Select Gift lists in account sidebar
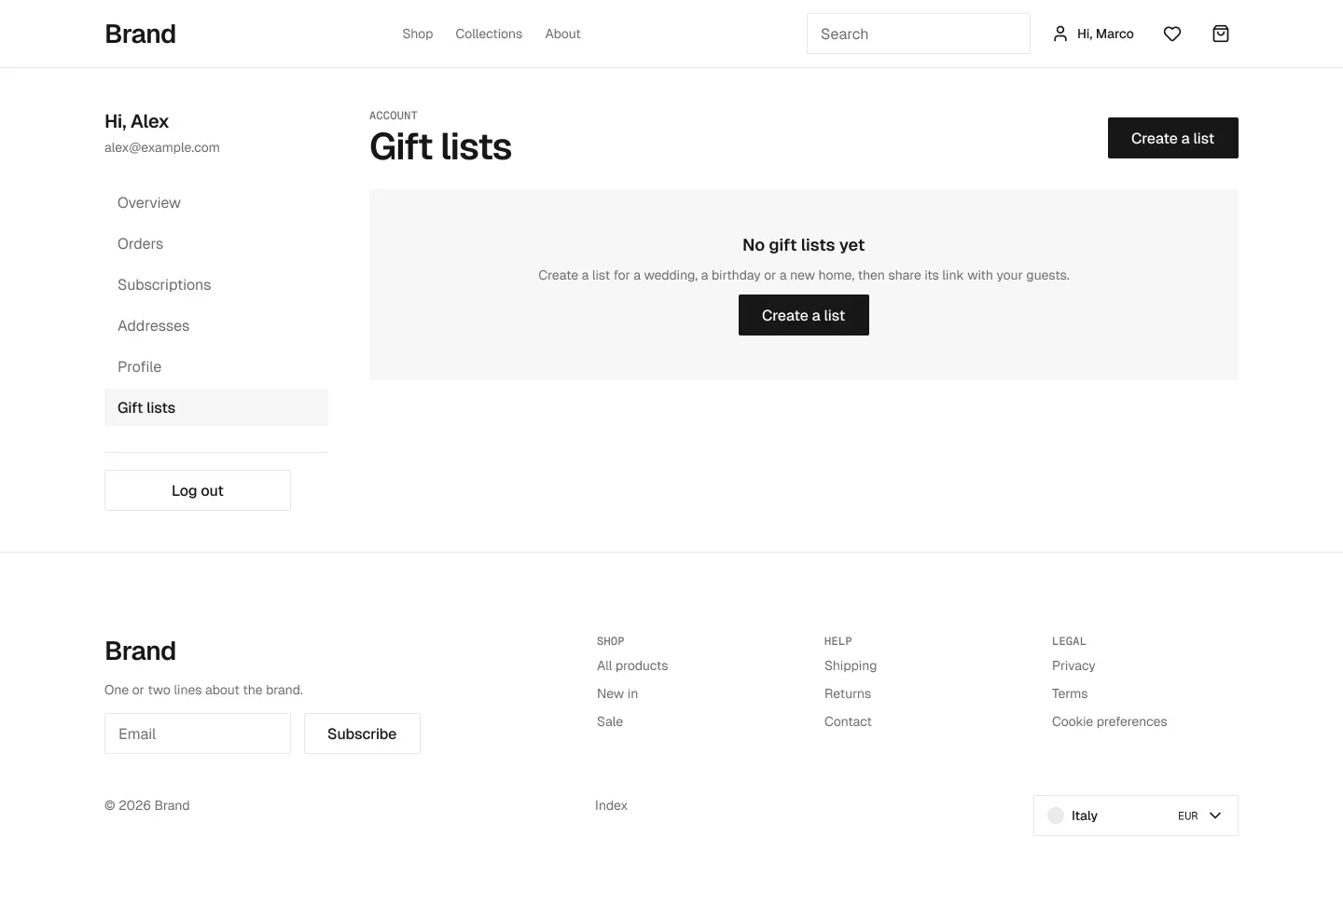 click(x=216, y=407)
